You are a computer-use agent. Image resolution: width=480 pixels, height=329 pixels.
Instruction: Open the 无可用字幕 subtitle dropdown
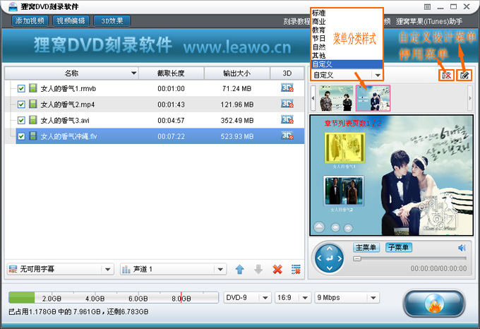tap(60, 269)
